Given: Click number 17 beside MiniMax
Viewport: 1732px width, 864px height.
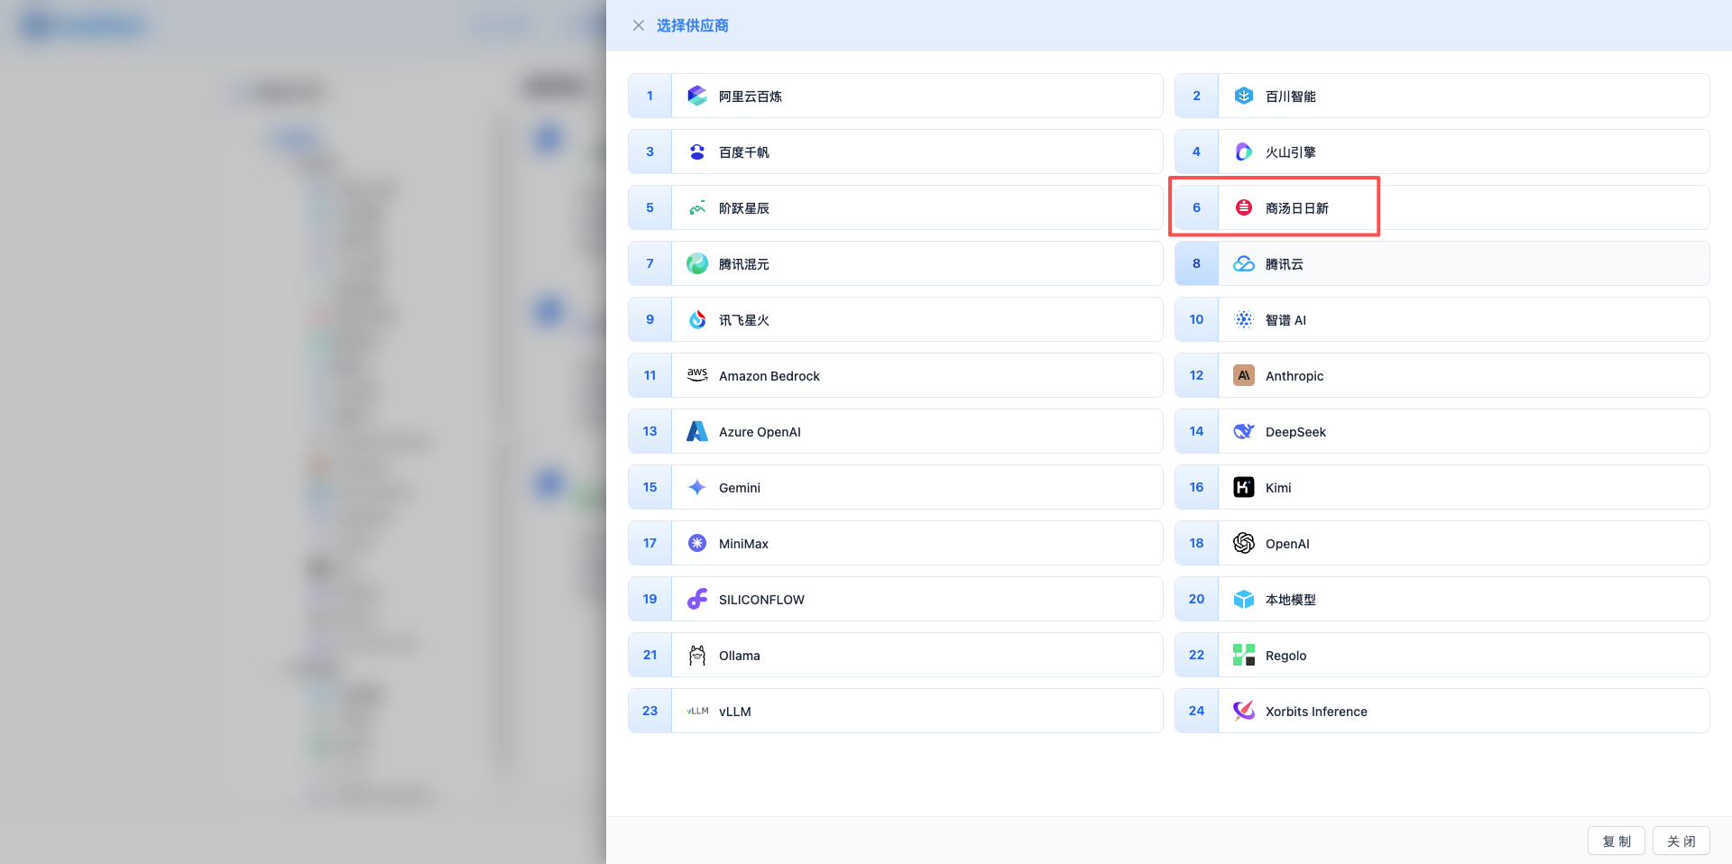Looking at the screenshot, I should pyautogui.click(x=649, y=543).
